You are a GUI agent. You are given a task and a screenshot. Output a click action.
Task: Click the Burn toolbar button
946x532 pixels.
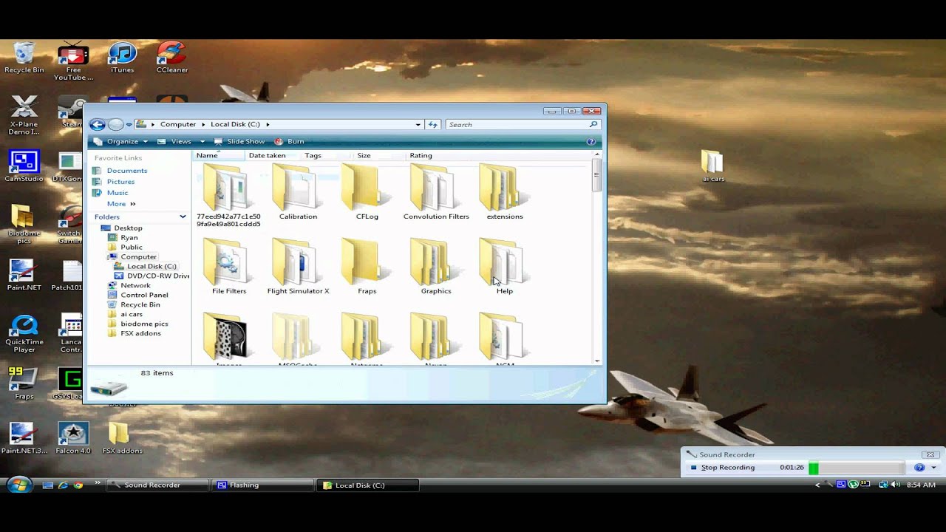click(289, 141)
